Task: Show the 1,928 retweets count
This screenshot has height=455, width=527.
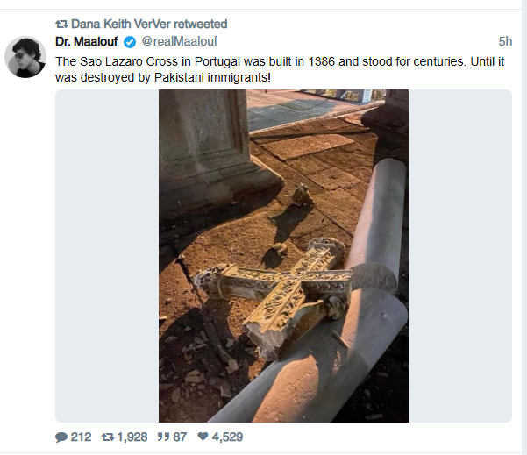Action: point(132,437)
